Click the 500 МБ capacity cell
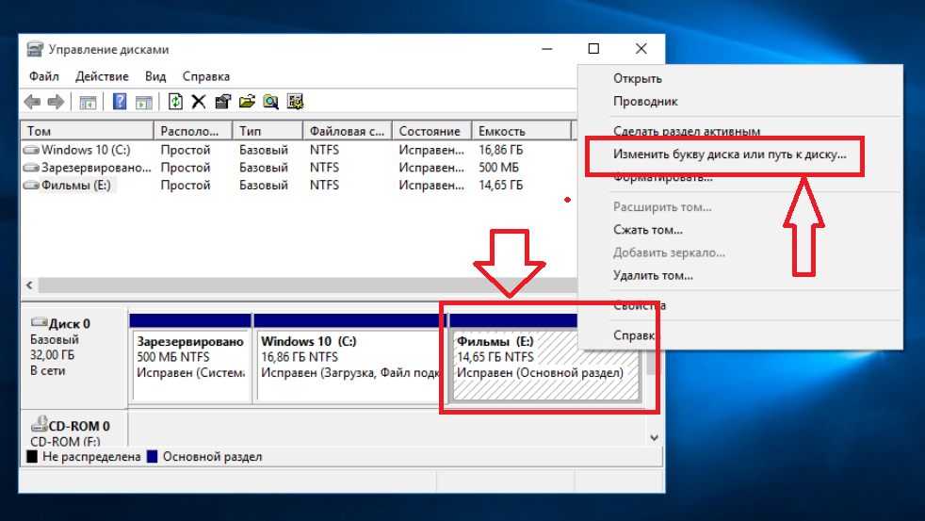 point(498,168)
